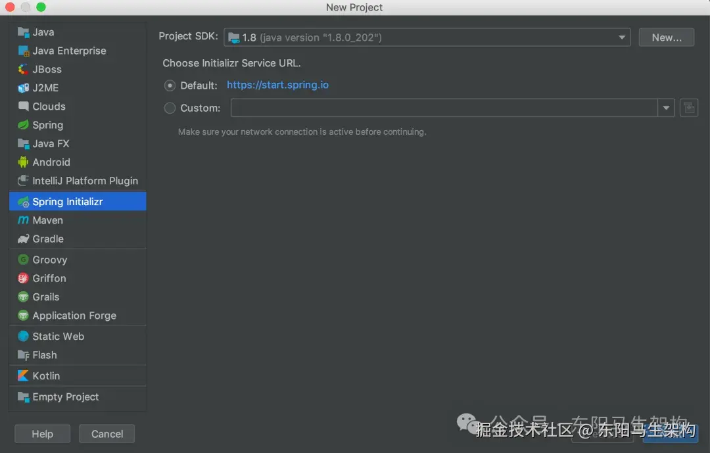Image resolution: width=710 pixels, height=453 pixels.
Task: Select the Default URL radio button
Action: [170, 85]
